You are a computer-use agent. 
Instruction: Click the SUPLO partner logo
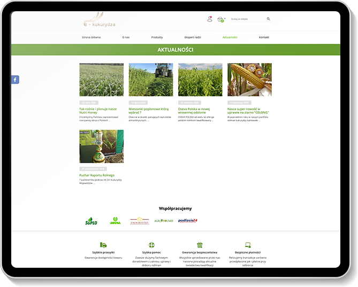tap(92, 221)
